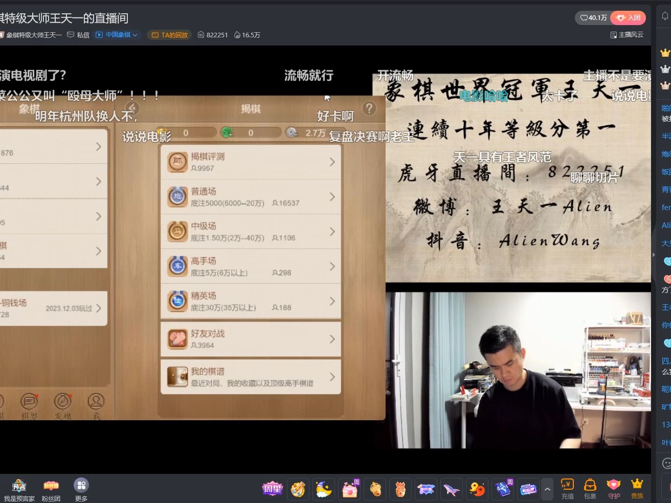
Task: Open 精英场 room row
Action: click(251, 301)
